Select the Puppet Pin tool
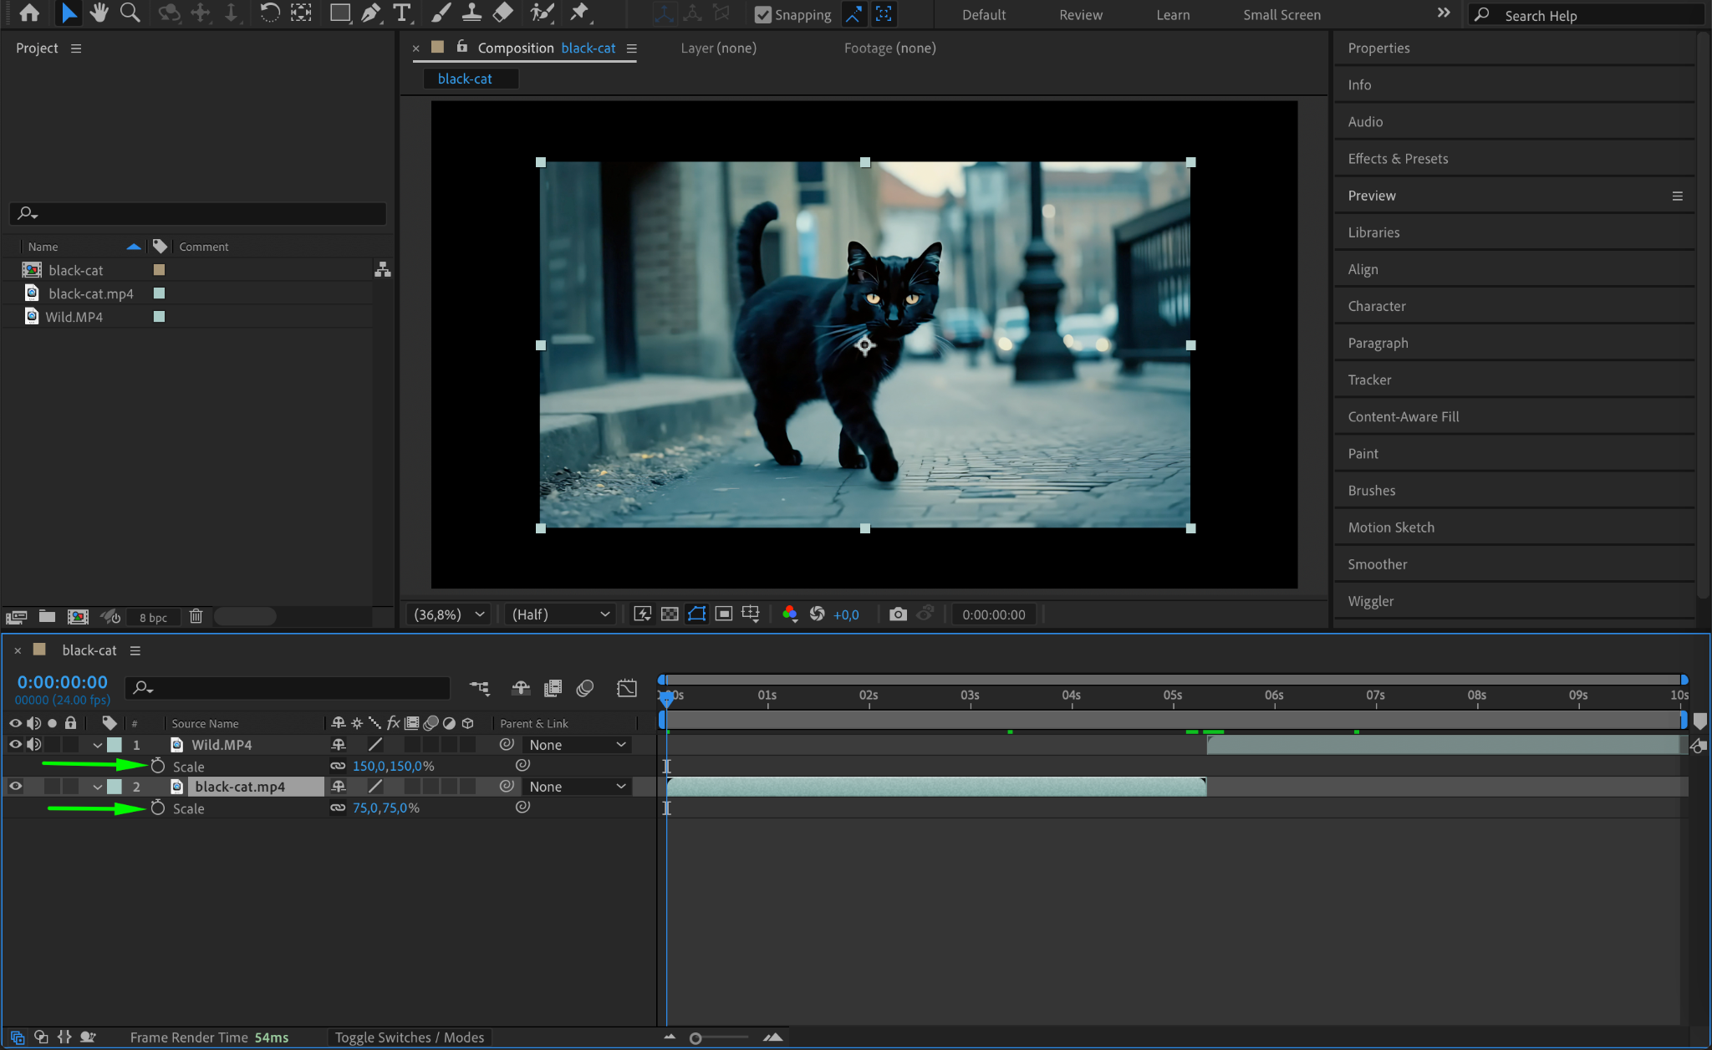Viewport: 1712px width, 1050px height. point(578,13)
